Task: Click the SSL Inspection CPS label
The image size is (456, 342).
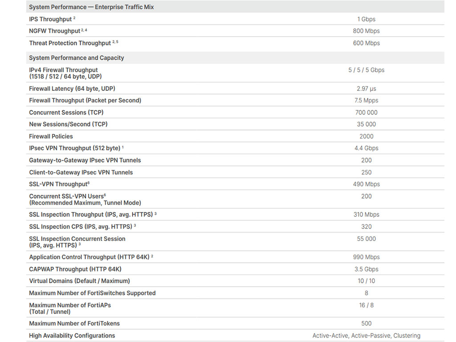Action: (81, 227)
